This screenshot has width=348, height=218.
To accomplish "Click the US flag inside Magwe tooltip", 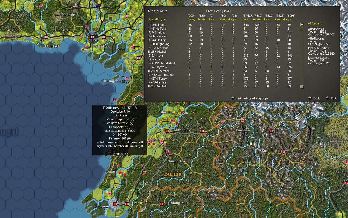I will click(110, 152).
